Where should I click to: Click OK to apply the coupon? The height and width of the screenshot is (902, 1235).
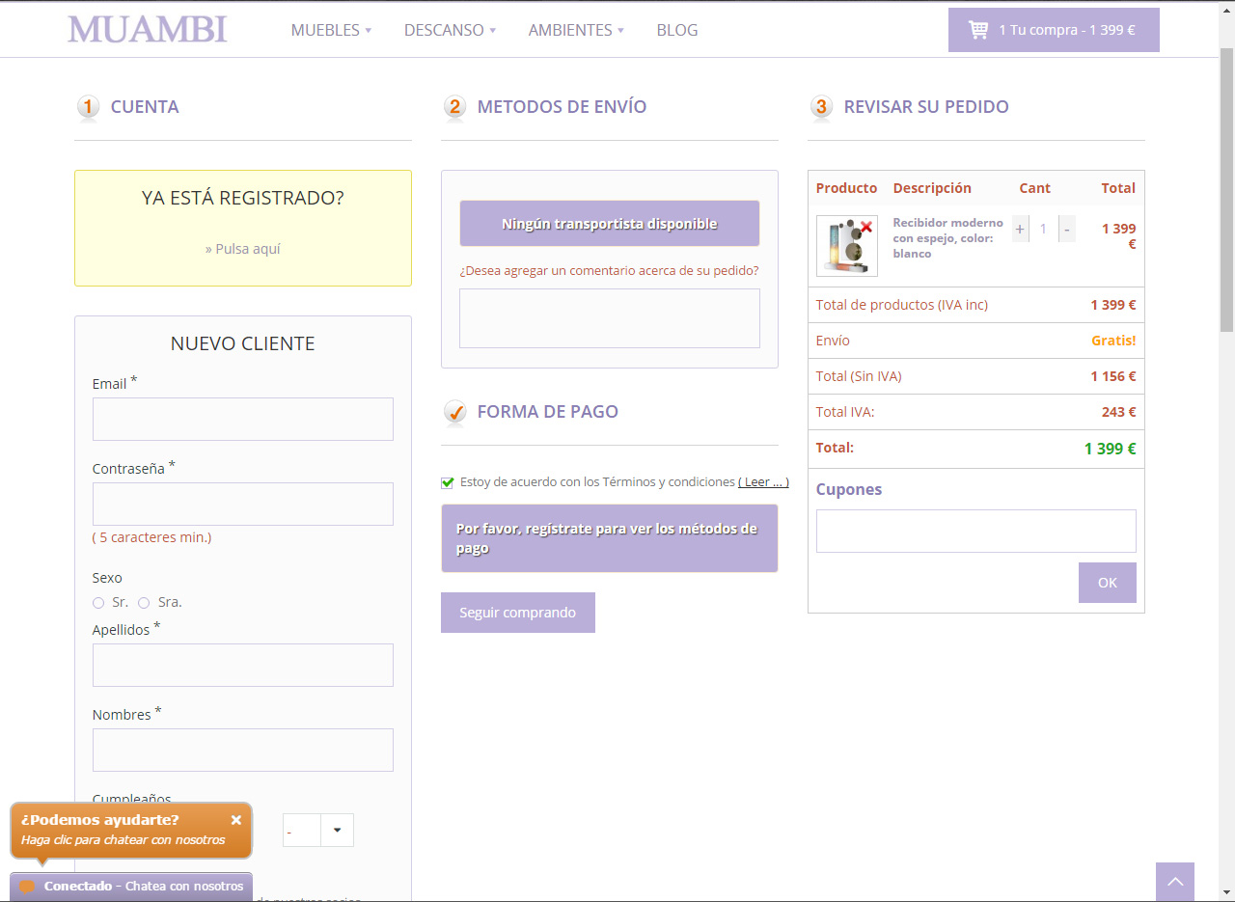coord(1108,583)
